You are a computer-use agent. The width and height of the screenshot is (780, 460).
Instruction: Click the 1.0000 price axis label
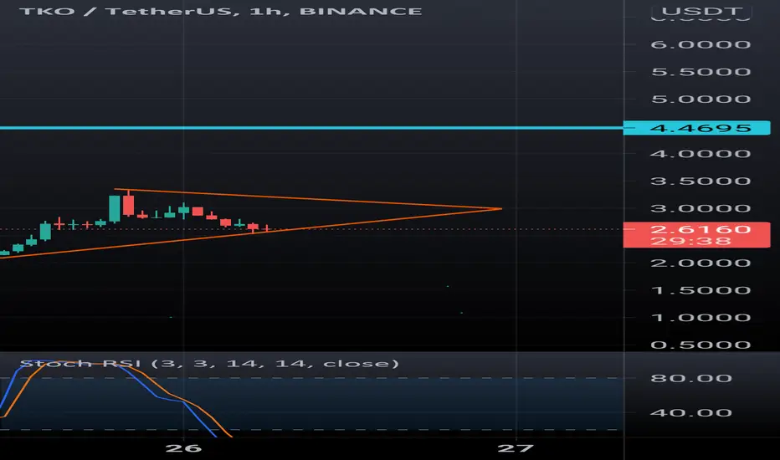(700, 318)
